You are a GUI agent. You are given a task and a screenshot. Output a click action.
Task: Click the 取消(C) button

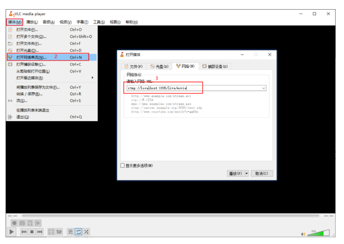262,173
